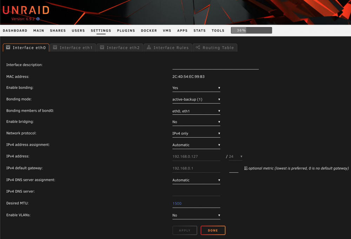Switch to Interface eth1 tab

pyautogui.click(x=73, y=47)
